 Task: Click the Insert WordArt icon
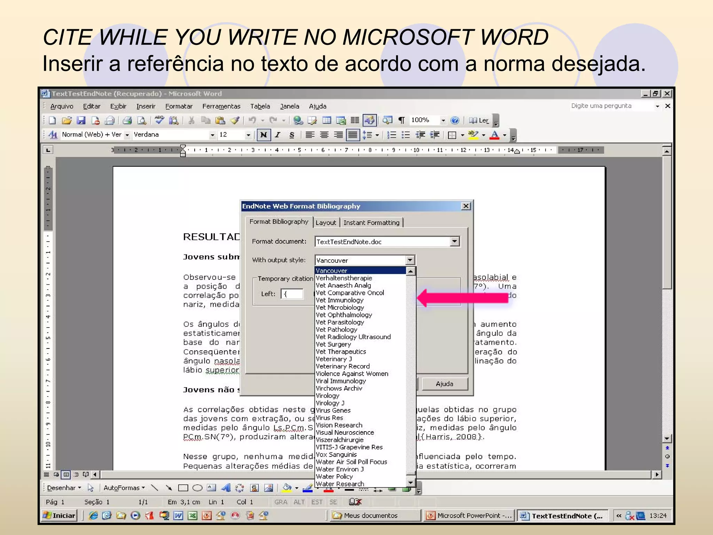226,488
